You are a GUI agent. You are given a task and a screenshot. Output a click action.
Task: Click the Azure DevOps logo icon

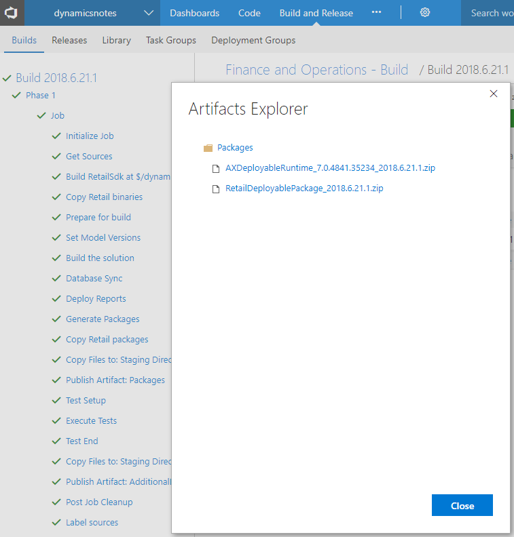12,13
